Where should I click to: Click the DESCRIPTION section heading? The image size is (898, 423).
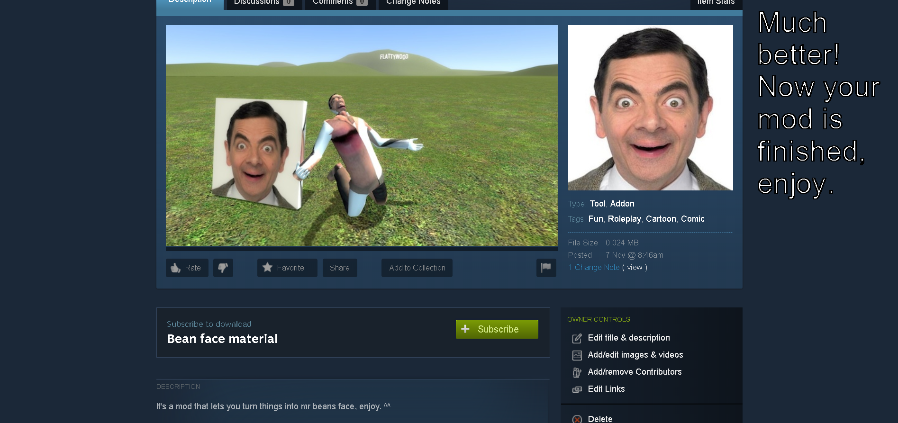pos(178,387)
